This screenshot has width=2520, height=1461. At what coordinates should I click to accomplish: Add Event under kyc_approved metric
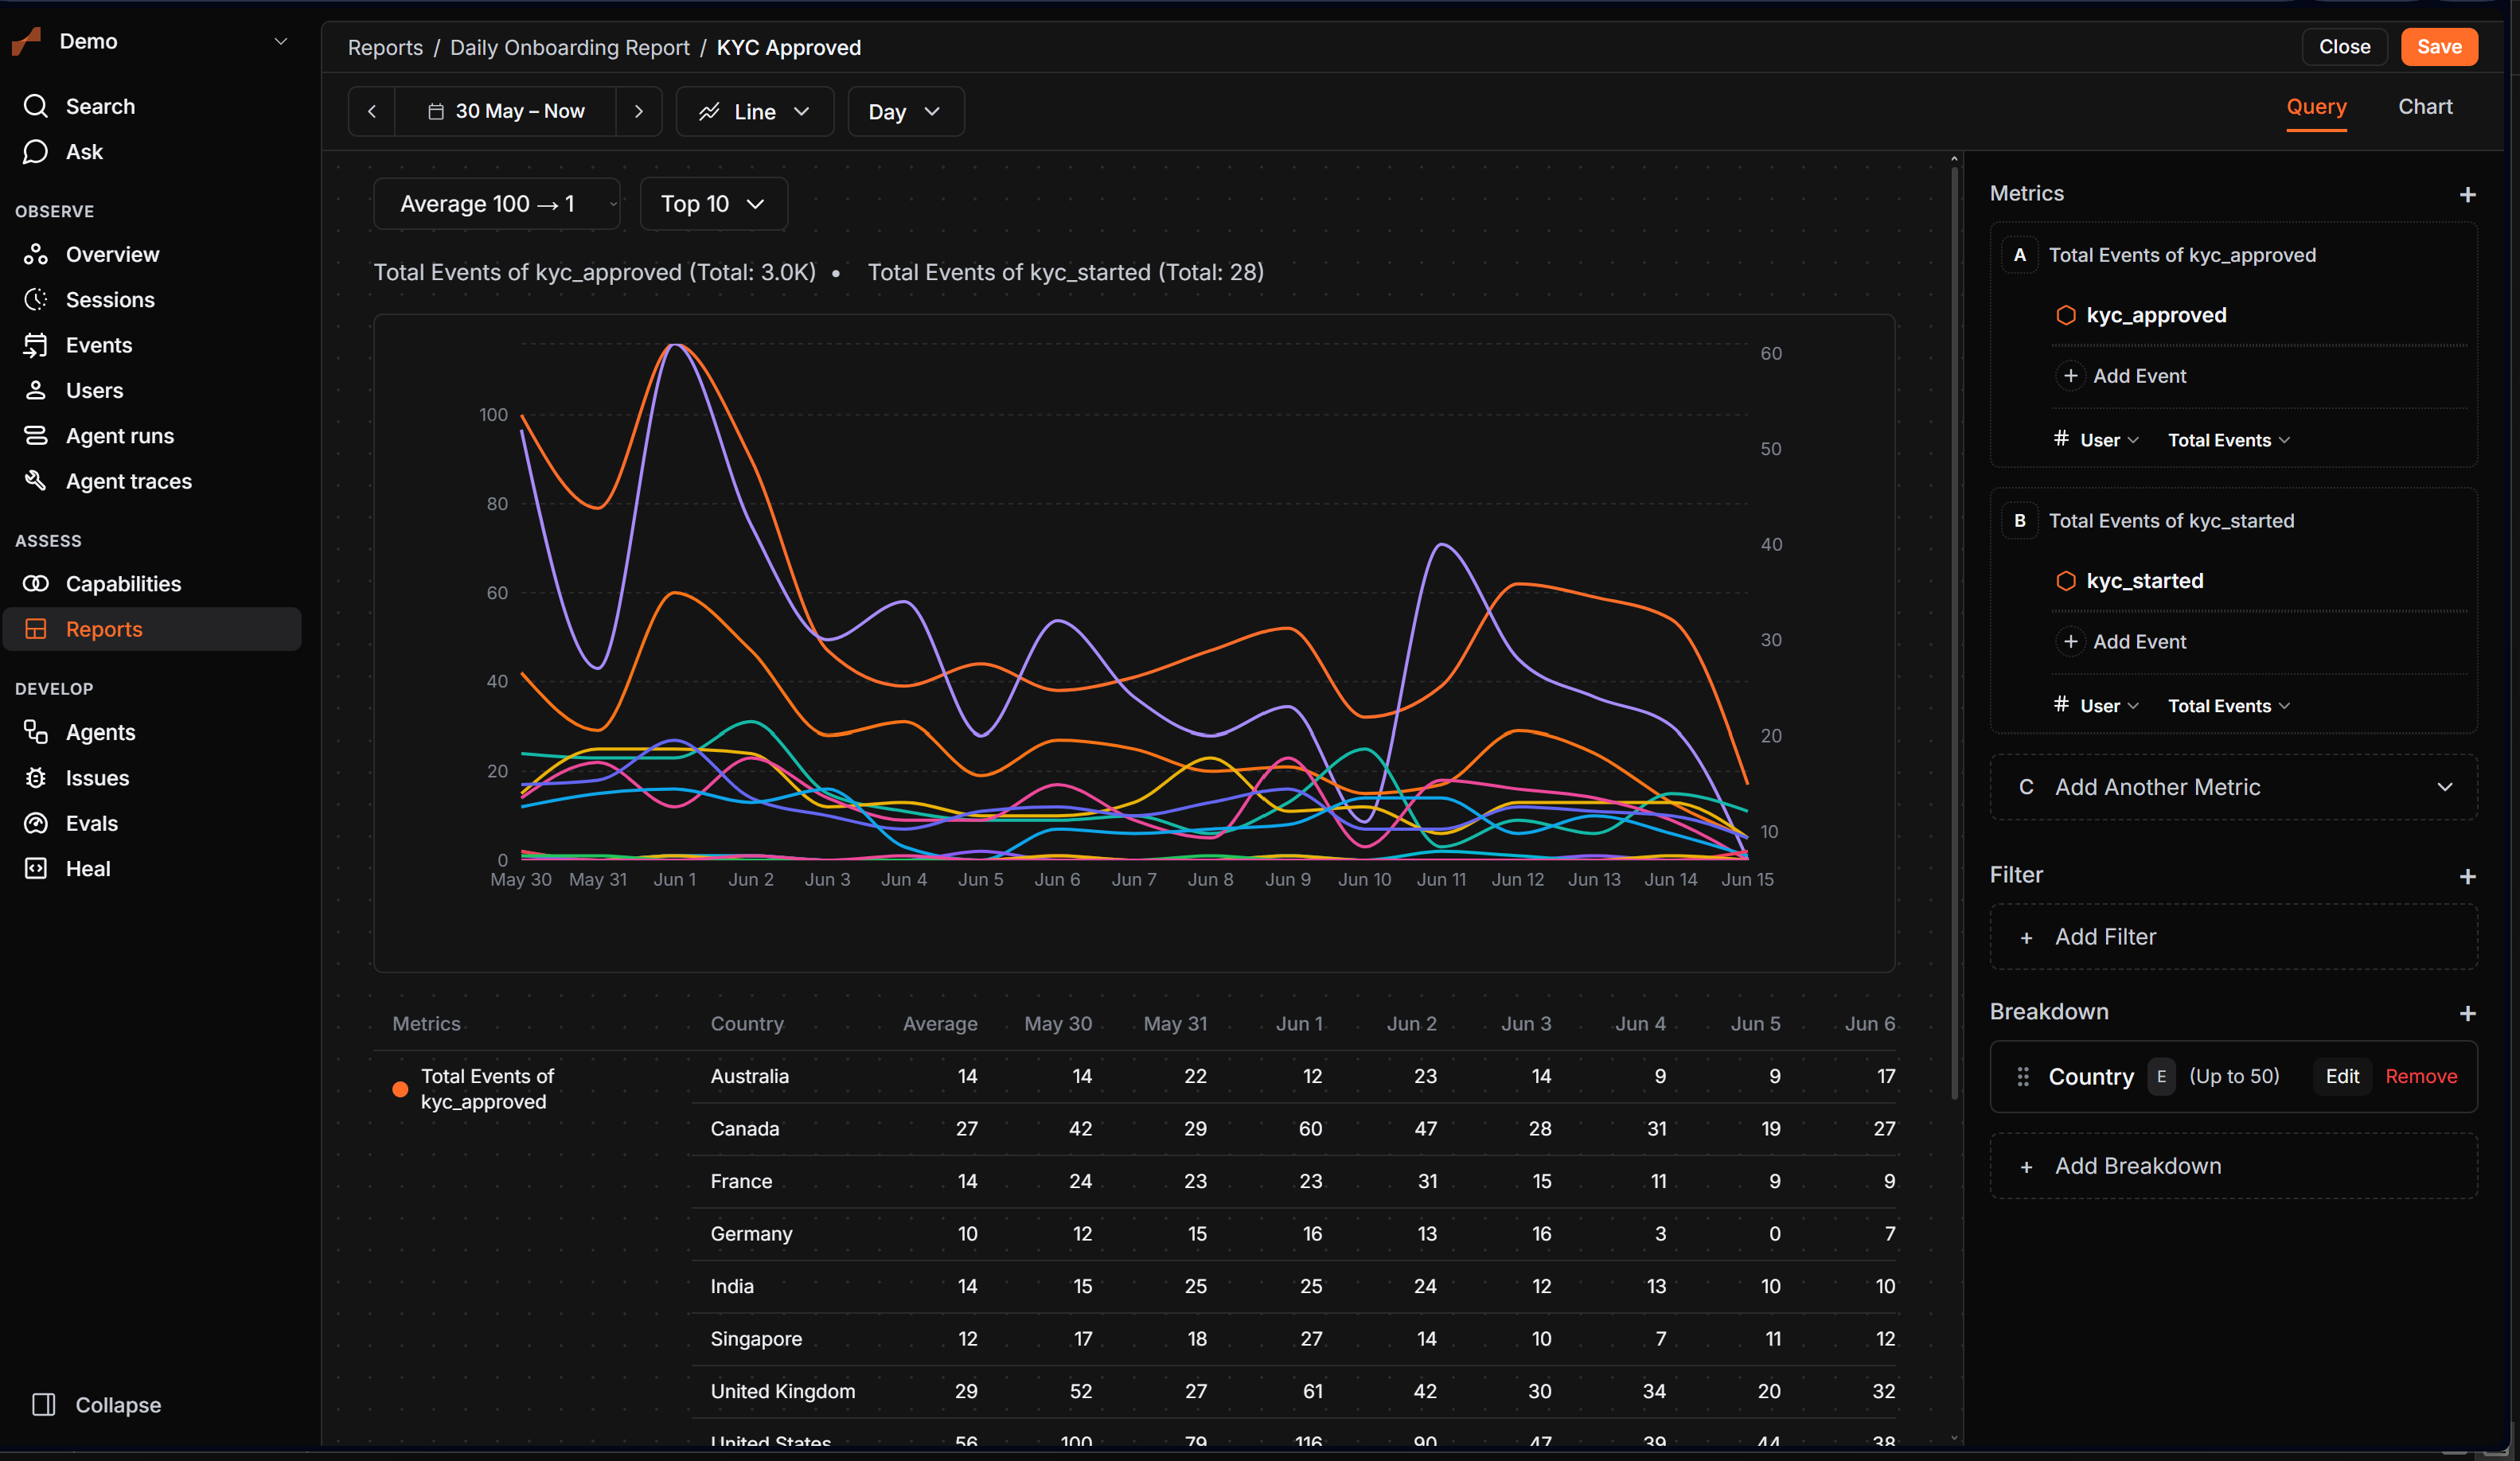[x=2123, y=376]
